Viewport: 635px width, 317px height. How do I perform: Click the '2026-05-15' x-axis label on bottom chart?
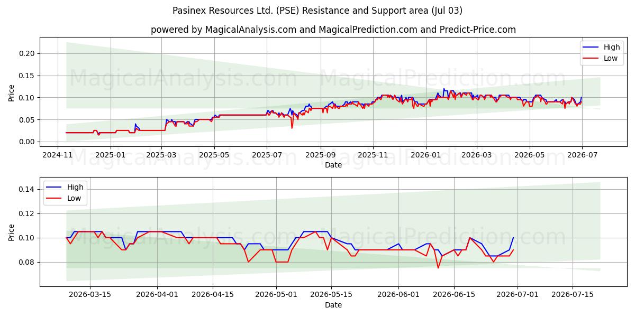332,295
